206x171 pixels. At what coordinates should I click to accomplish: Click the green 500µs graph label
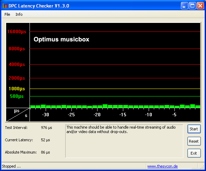tap(17, 96)
